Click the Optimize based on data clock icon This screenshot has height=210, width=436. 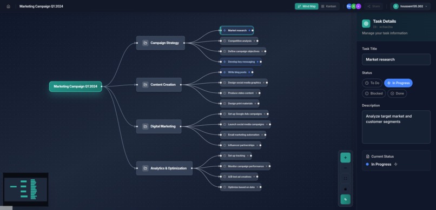click(224, 187)
